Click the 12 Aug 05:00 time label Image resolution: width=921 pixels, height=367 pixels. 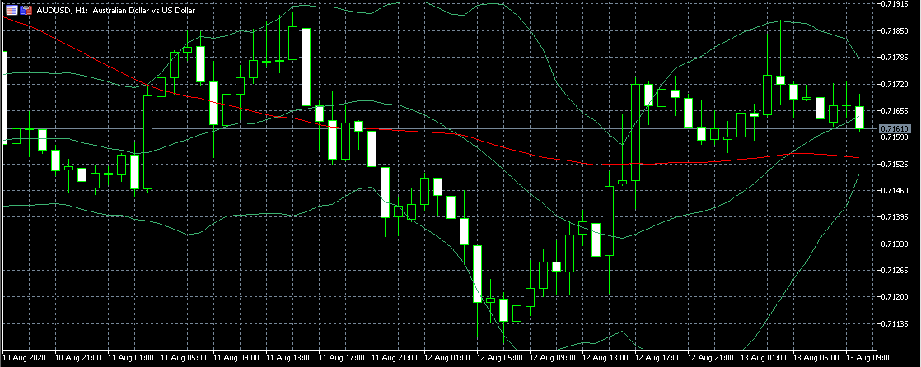[x=500, y=357]
